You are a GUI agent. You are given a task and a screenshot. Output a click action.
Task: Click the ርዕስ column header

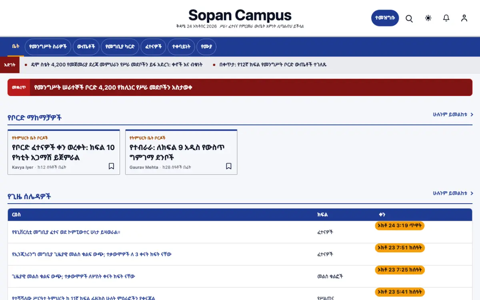click(x=16, y=215)
